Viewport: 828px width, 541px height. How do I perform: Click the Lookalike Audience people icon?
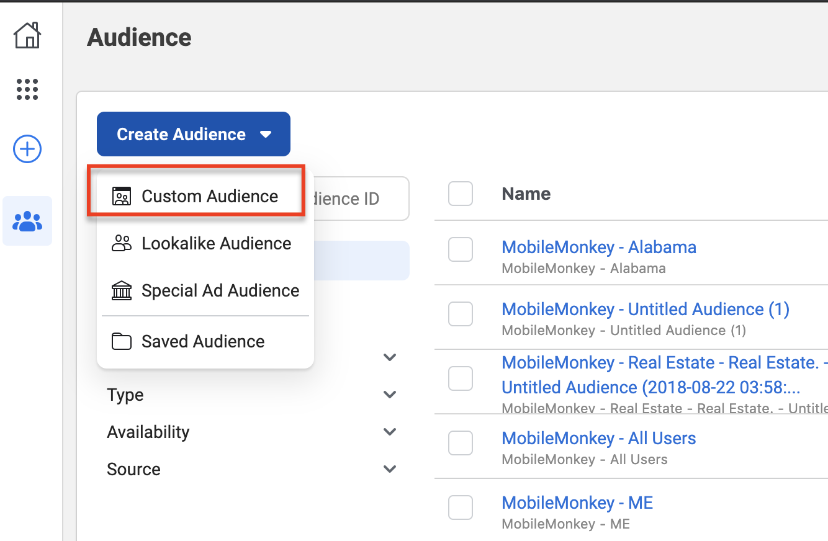click(122, 243)
